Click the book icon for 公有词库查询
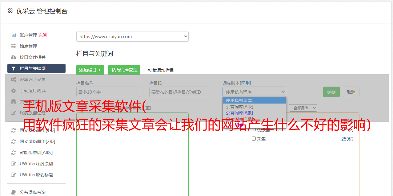Screen dimensions: 393x196 14,192
